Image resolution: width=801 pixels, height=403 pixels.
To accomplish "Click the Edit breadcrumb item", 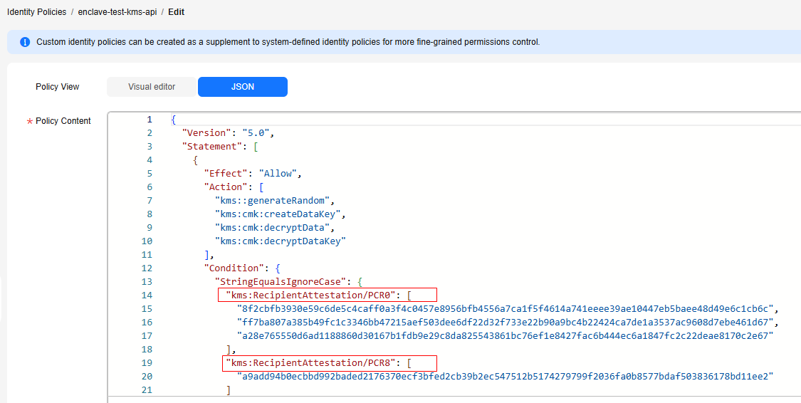I will tap(177, 11).
